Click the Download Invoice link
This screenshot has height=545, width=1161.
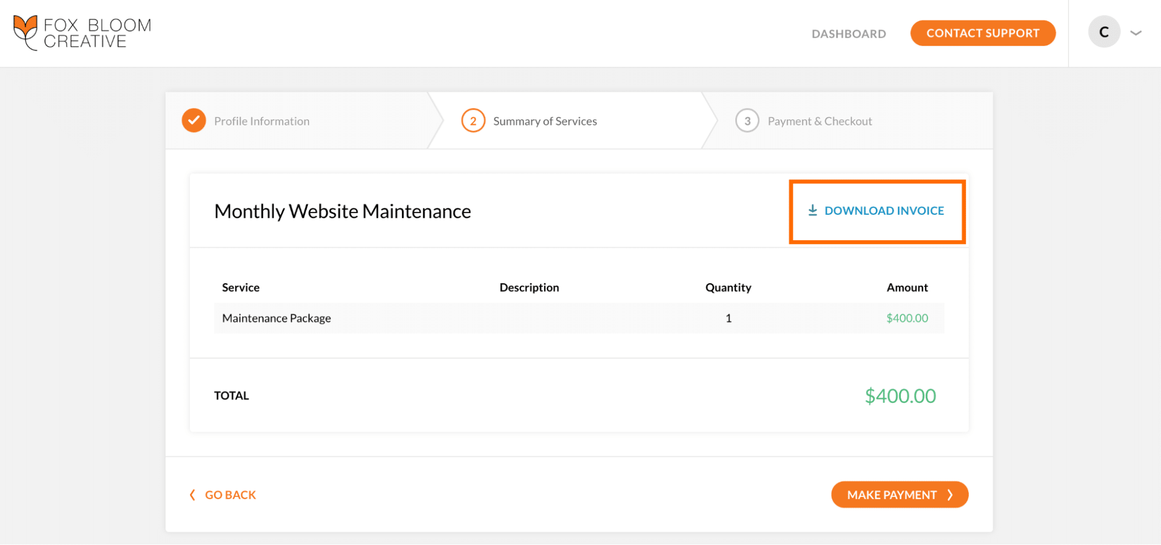884,211
